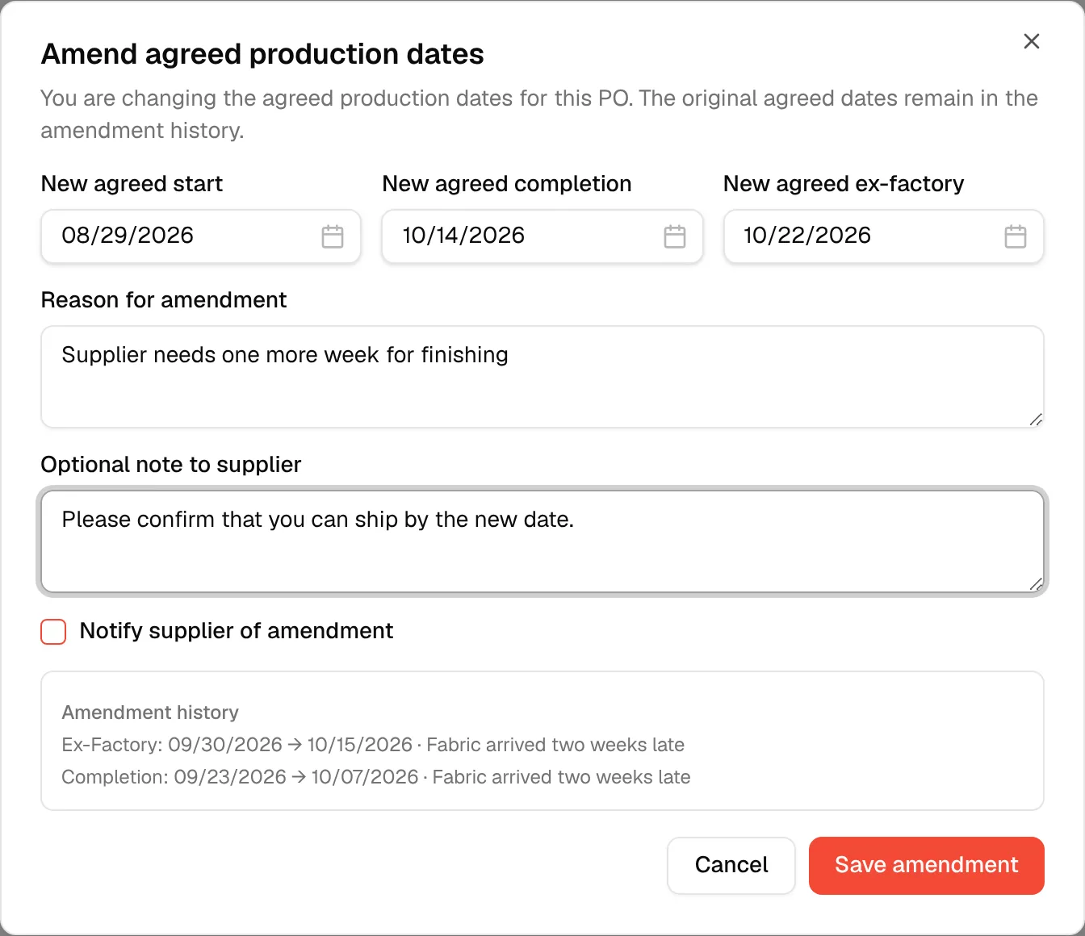Open calendar picker for New agreed ex-factory
Viewport: 1085px width, 936px height.
point(1016,236)
